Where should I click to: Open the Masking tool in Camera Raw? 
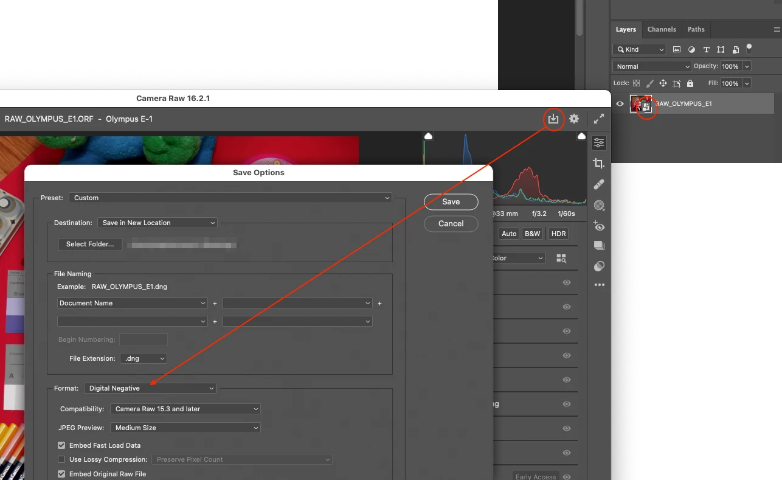tap(599, 205)
